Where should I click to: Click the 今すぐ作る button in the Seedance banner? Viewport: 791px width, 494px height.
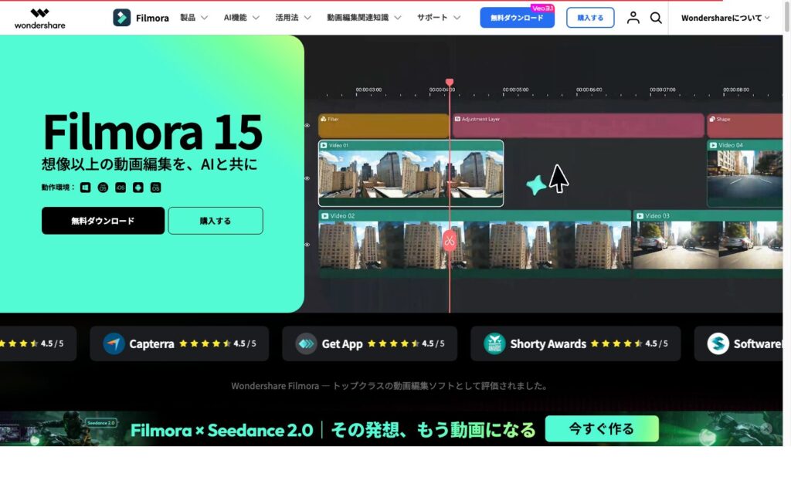(x=602, y=428)
